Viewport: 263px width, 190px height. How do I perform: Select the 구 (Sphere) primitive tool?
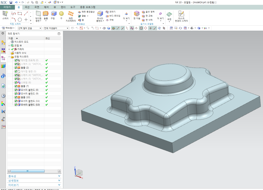(61, 14)
